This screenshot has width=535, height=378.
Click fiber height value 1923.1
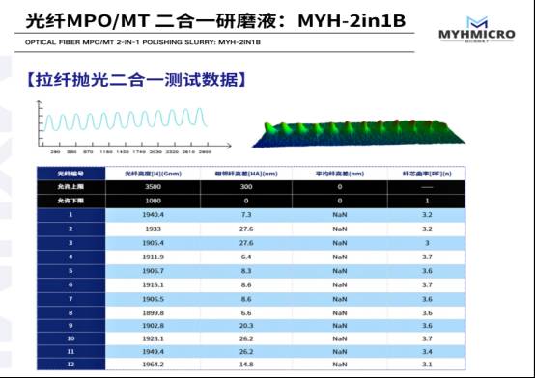[x=153, y=338]
